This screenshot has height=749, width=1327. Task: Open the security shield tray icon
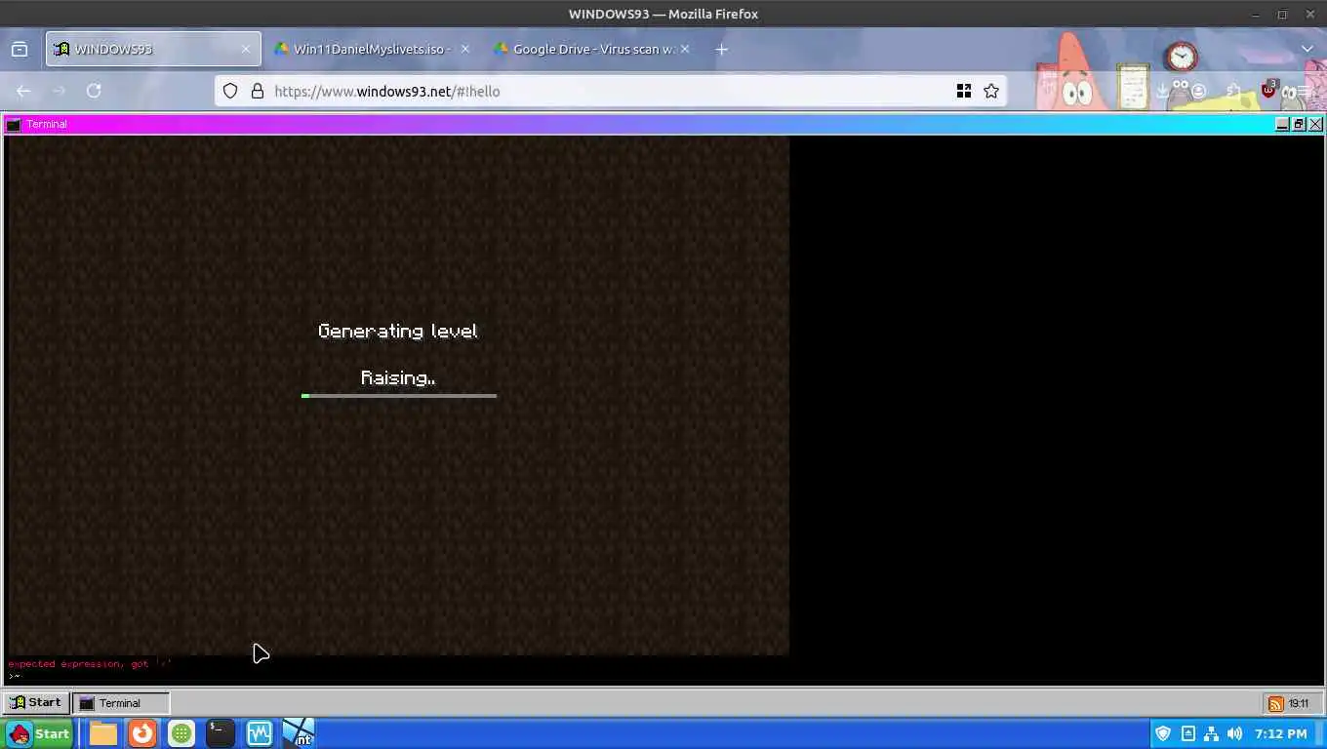click(x=1163, y=733)
